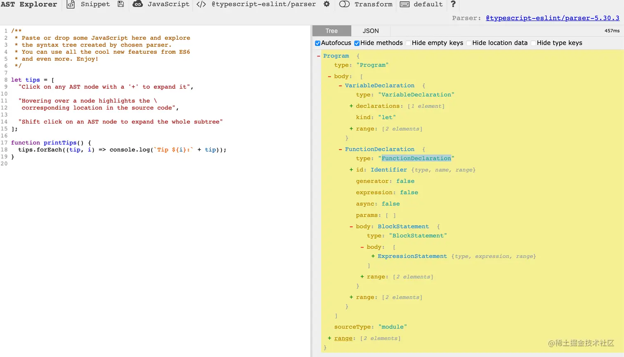Click the AST Explorer title

tap(29, 4)
